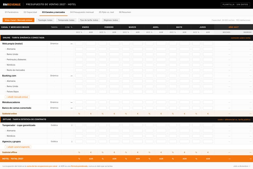Go to Julio a diciembre → navigation

242,166
